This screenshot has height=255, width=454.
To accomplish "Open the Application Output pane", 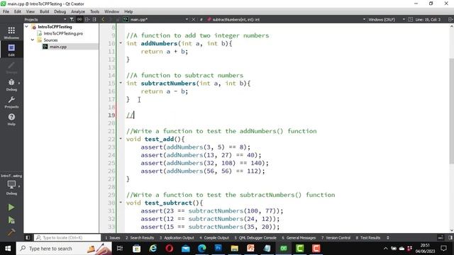I will (x=177, y=238).
